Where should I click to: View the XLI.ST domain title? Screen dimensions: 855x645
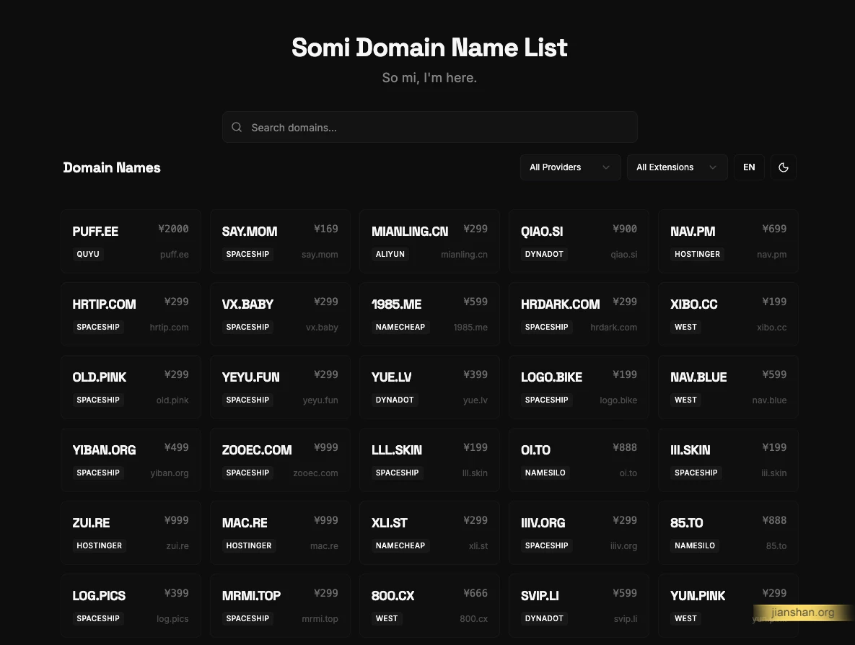[x=390, y=523]
